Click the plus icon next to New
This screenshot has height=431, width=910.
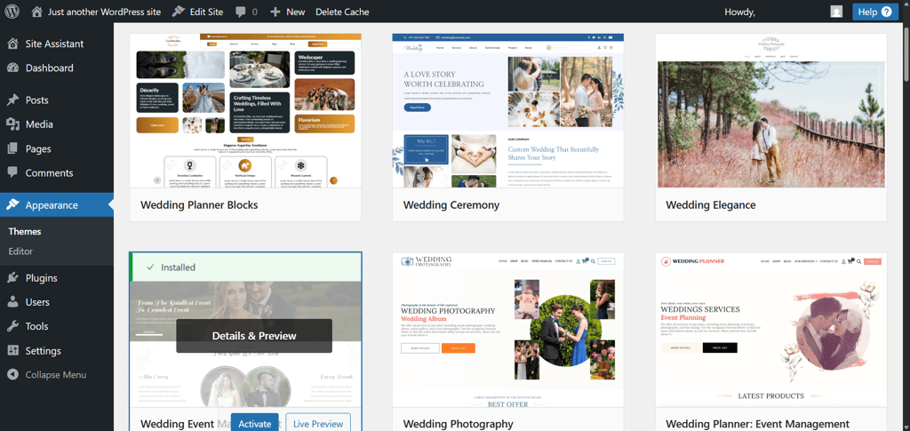click(275, 12)
